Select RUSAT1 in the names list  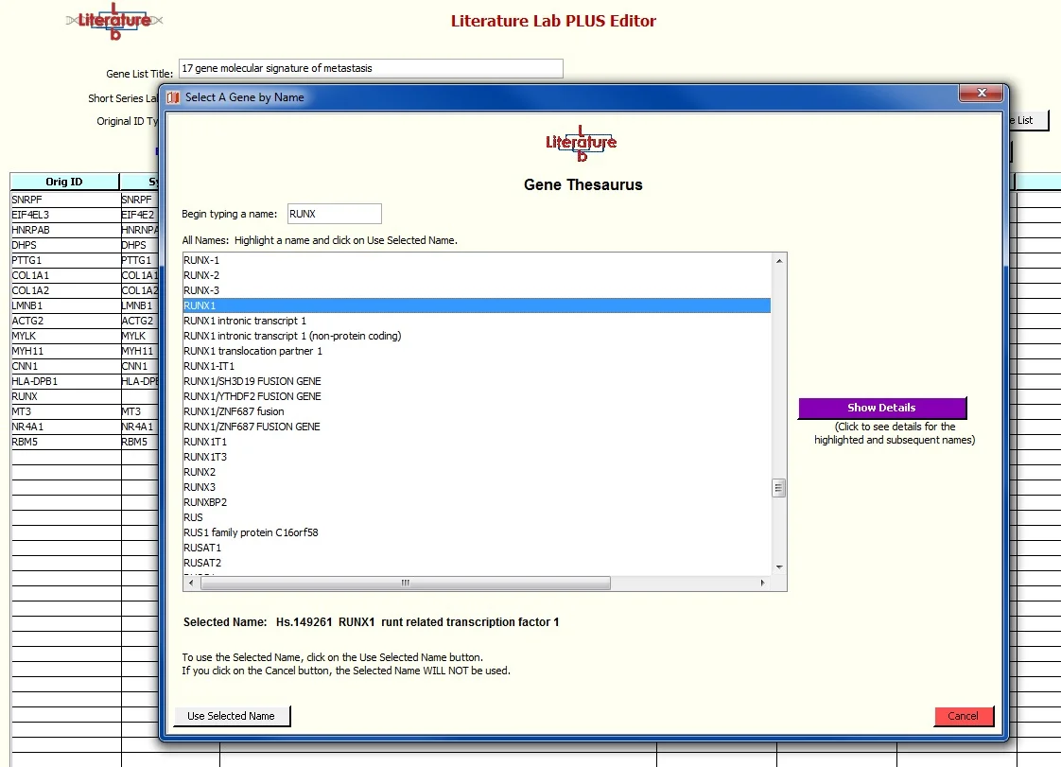(x=477, y=548)
